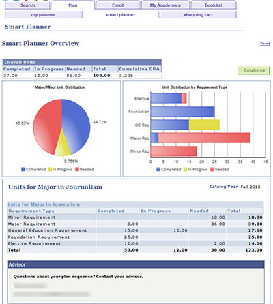The width and height of the screenshot is (273, 304).
Task: Click pie chart Completed legend swatch
Action: (x=23, y=169)
